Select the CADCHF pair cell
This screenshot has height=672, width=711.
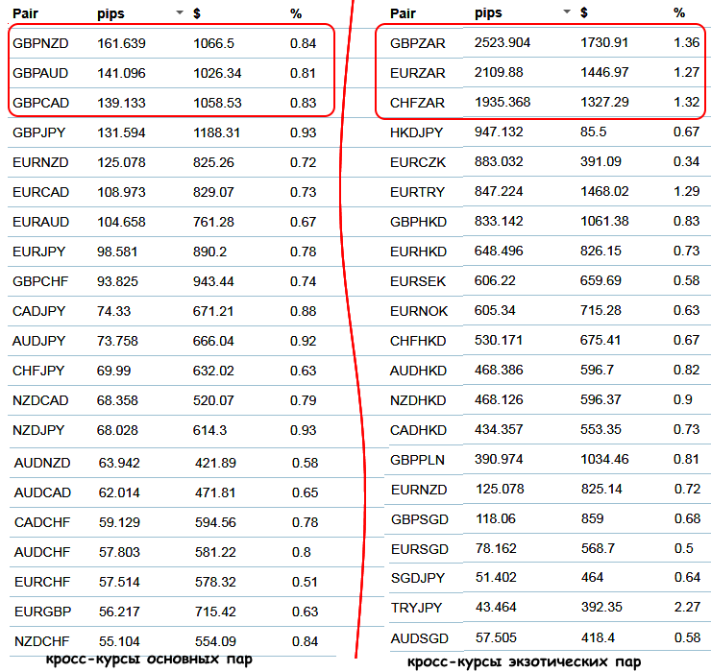click(42, 523)
